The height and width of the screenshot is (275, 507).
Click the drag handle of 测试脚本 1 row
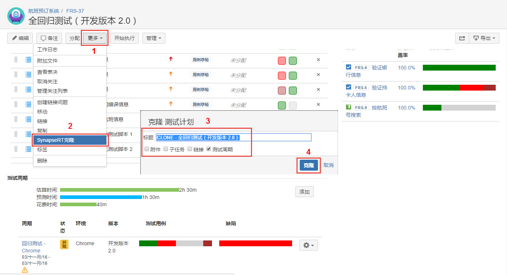(x=16, y=134)
